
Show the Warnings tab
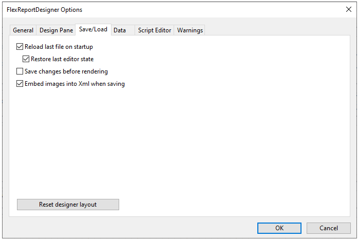tap(190, 30)
